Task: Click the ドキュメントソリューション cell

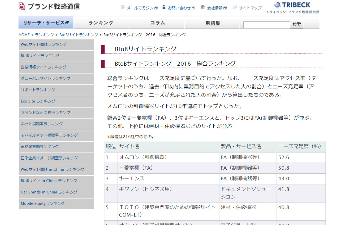Action: [x=248, y=193]
